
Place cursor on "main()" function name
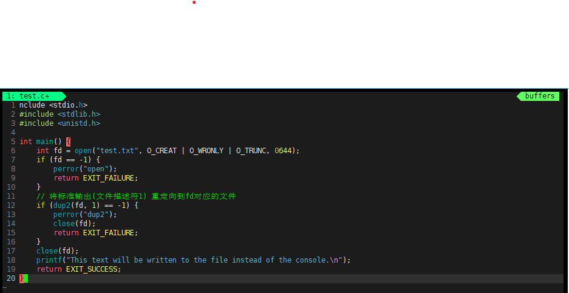click(49, 142)
